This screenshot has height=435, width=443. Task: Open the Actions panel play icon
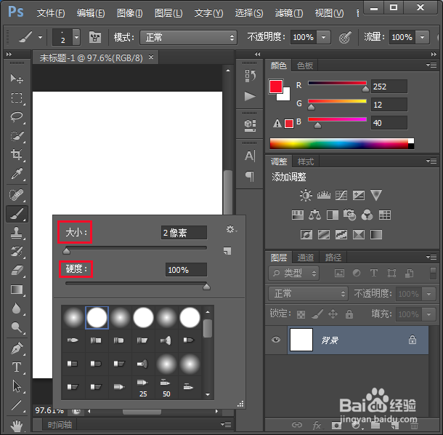tap(250, 96)
